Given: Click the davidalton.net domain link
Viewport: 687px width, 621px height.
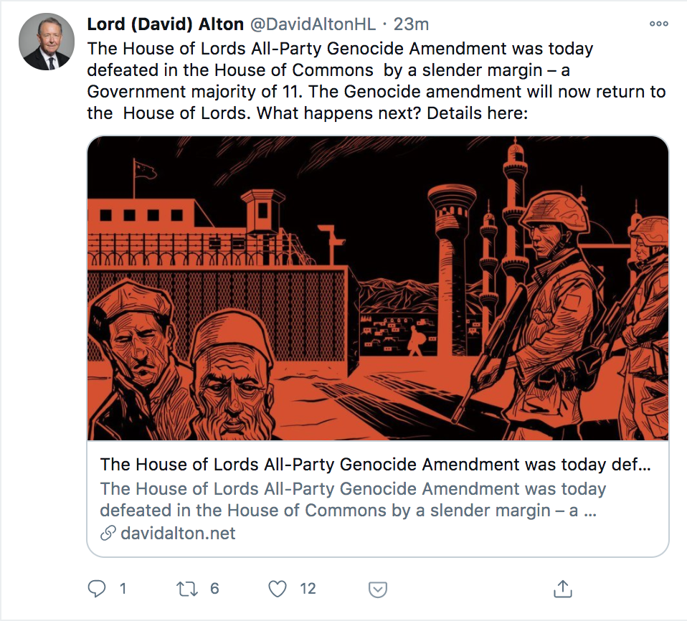Looking at the screenshot, I should pyautogui.click(x=178, y=533).
